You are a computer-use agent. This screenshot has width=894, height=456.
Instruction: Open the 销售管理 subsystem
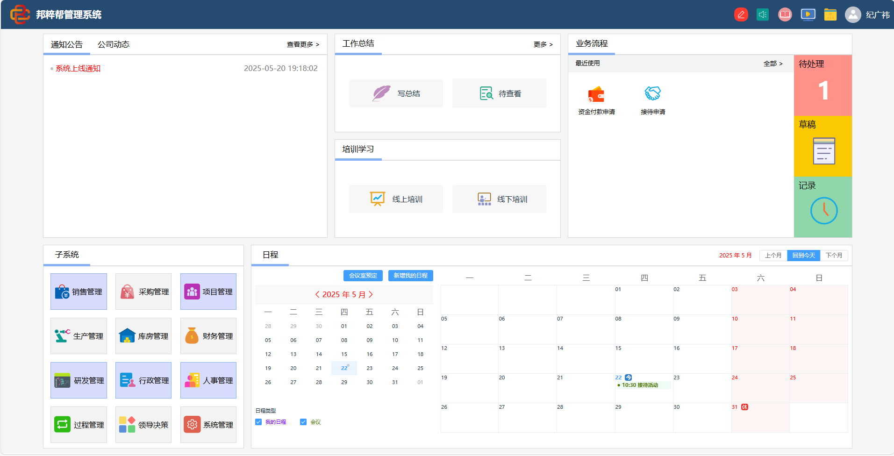coord(79,291)
